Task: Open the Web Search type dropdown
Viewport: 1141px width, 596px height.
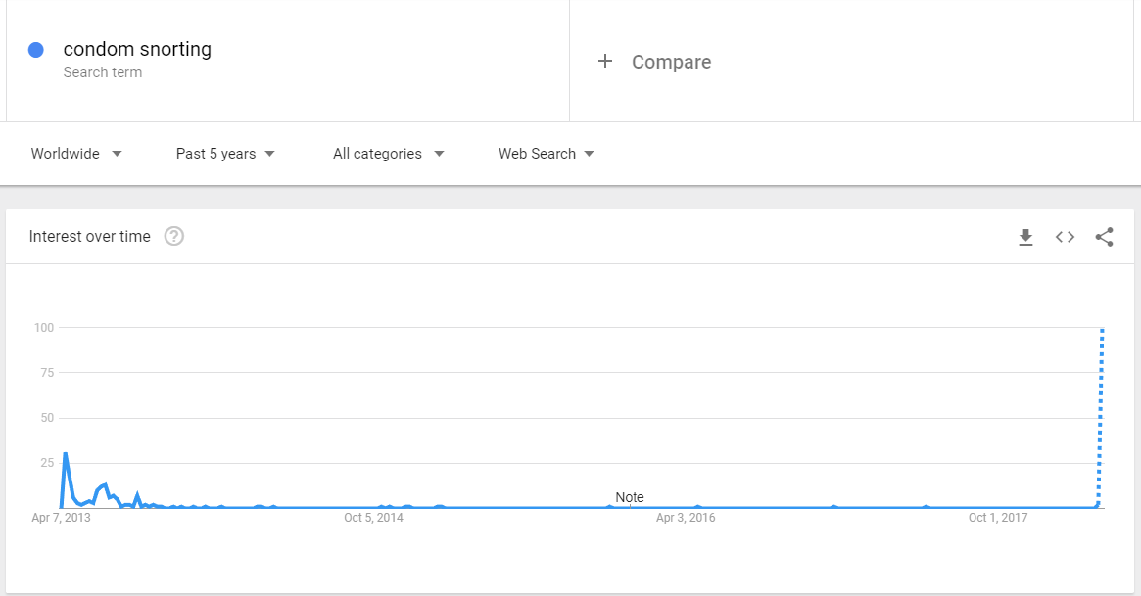Action: (547, 154)
